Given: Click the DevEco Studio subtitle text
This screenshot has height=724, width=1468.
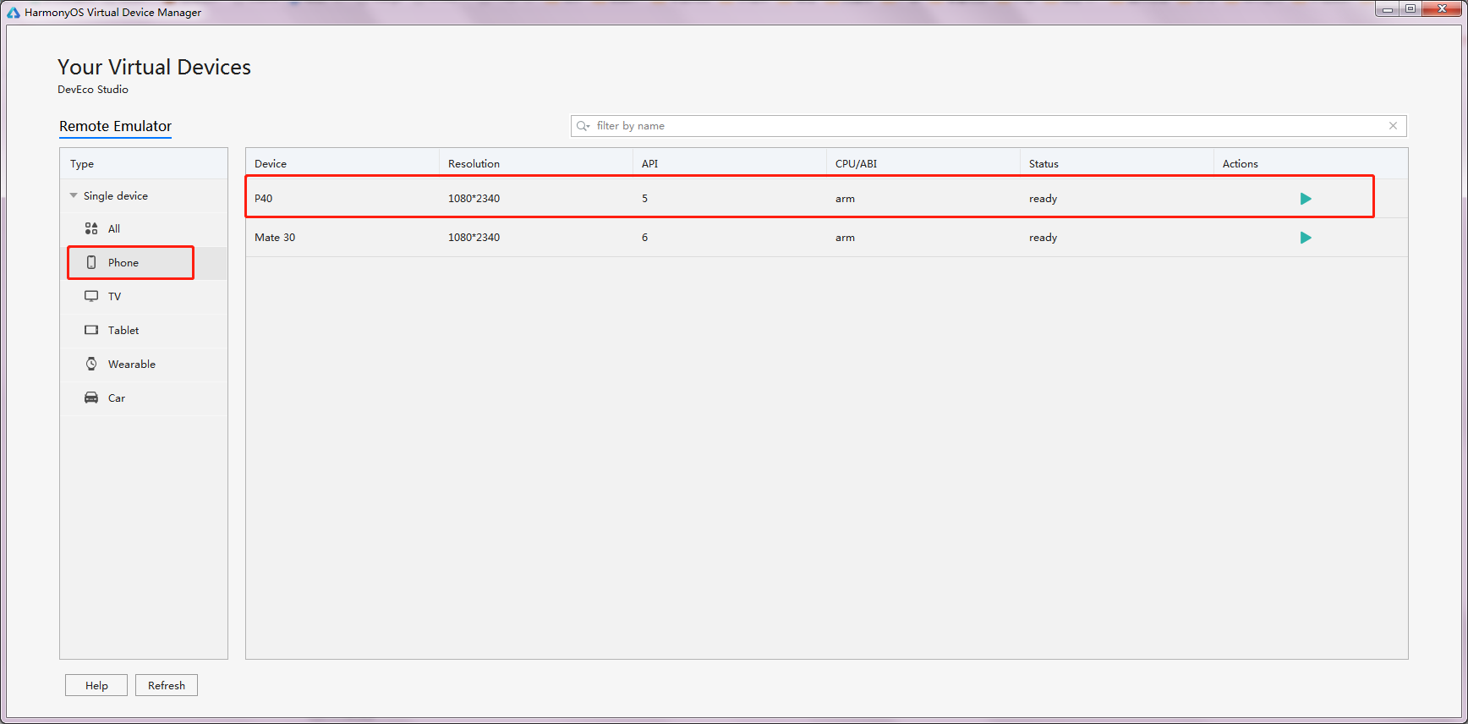Looking at the screenshot, I should 93,90.
